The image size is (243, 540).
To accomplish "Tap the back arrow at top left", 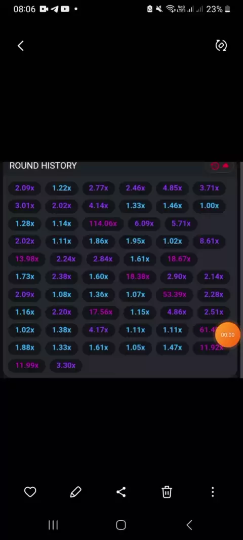I will point(21,46).
